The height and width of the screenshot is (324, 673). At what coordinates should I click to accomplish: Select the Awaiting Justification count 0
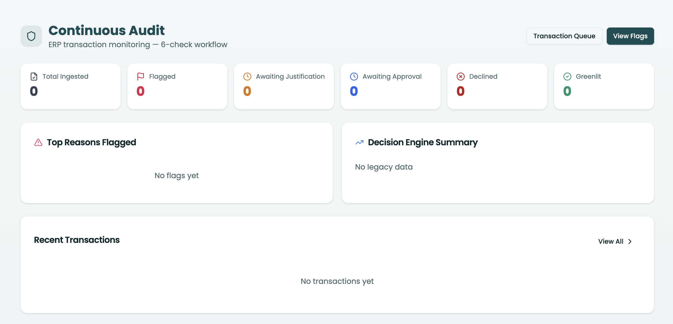tap(247, 91)
